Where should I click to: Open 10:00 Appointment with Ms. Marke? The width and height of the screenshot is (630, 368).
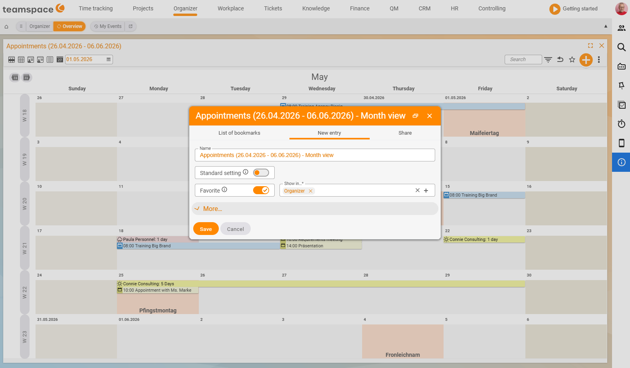[158, 290]
